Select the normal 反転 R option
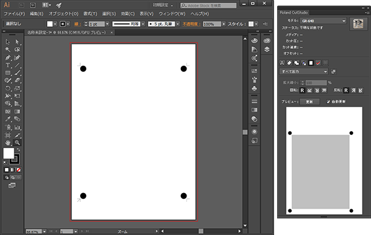The height and width of the screenshot is (235, 371). click(346, 90)
